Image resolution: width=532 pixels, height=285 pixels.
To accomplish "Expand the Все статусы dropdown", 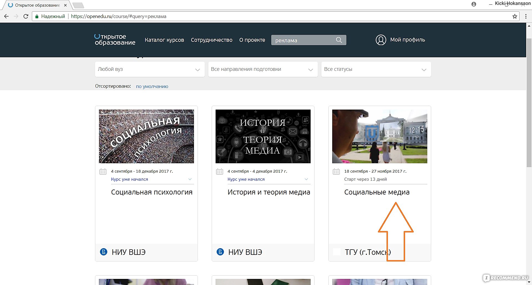I will point(376,69).
